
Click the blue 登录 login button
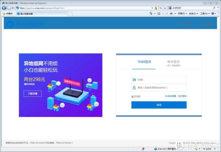pos(159,105)
